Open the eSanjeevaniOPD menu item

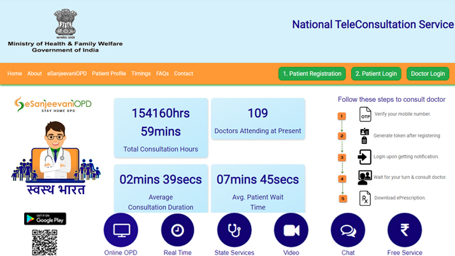(x=67, y=74)
